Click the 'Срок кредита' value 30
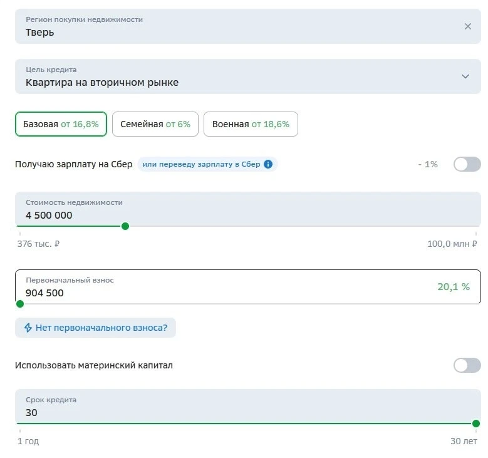The width and height of the screenshot is (488, 458). coord(31,412)
